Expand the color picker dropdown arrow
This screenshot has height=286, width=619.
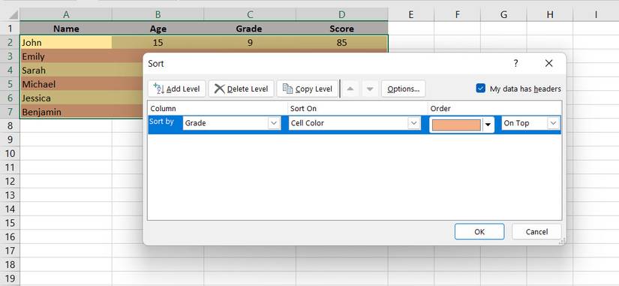[x=488, y=125]
